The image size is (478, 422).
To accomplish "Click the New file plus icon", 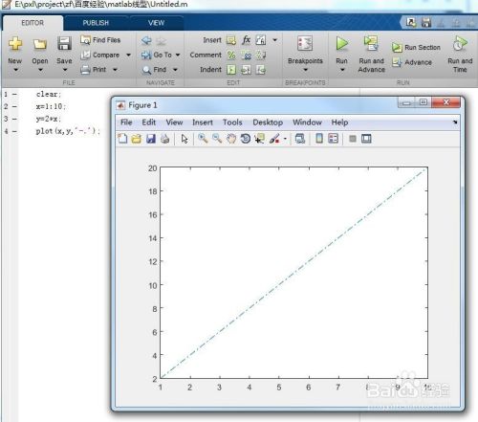I will [15, 43].
